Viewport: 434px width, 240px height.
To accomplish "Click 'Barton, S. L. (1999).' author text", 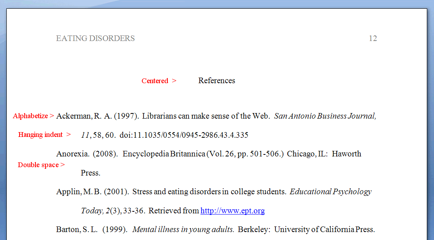I will pos(92,230).
